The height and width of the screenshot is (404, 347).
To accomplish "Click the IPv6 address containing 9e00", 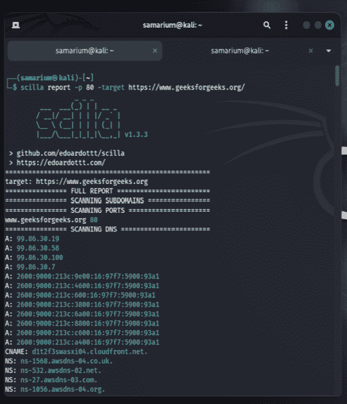I will (x=88, y=277).
